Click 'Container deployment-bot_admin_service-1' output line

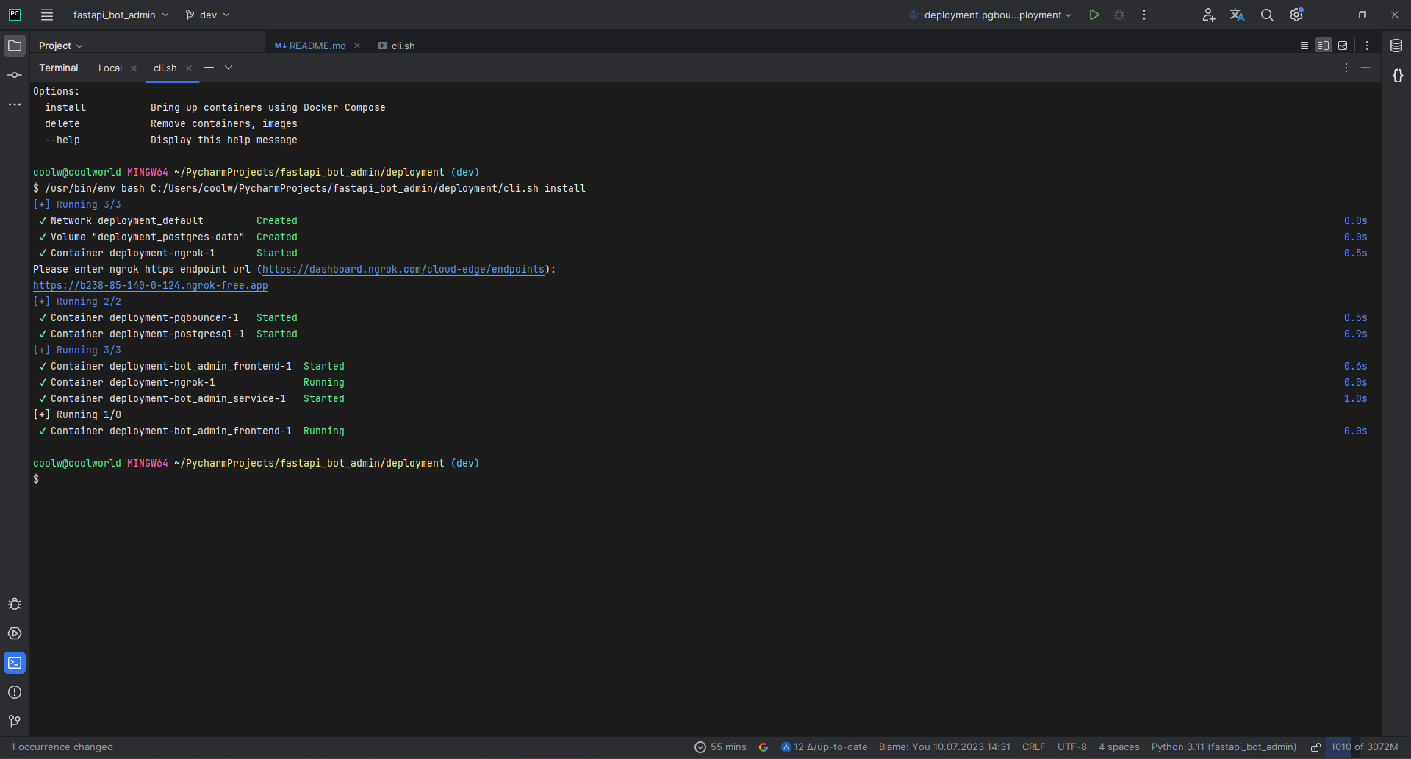pos(168,399)
